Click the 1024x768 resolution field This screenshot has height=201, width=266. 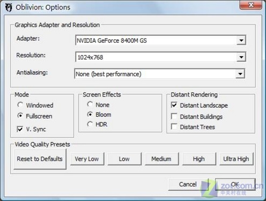[160, 57]
